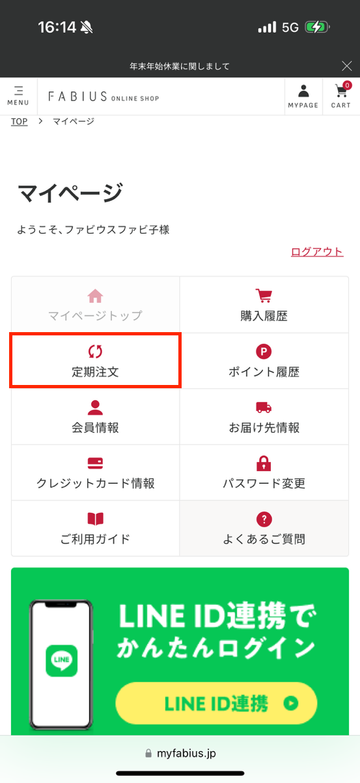
Task: Open the shopping CART icon
Action: coord(340,96)
